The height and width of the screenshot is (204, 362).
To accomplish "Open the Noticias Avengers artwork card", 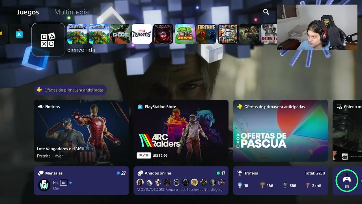I will 81,131.
